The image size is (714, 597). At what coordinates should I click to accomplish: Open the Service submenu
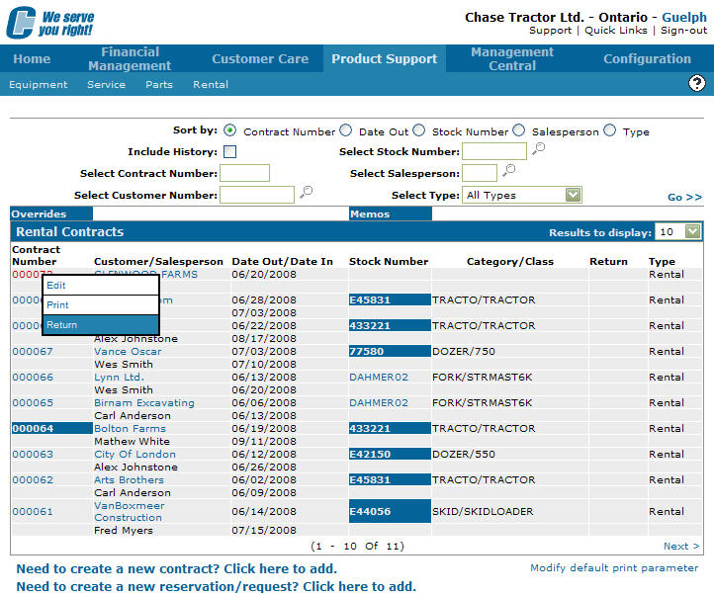coord(106,85)
